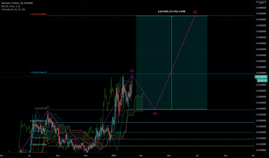Click the 0.0280000 price axis label
Screen dimensions: 269x158
(261, 97)
